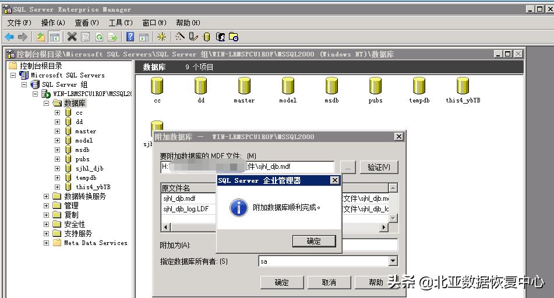Click 验证(V) in the attach dialog
The height and width of the screenshot is (298, 554).
[x=379, y=168]
